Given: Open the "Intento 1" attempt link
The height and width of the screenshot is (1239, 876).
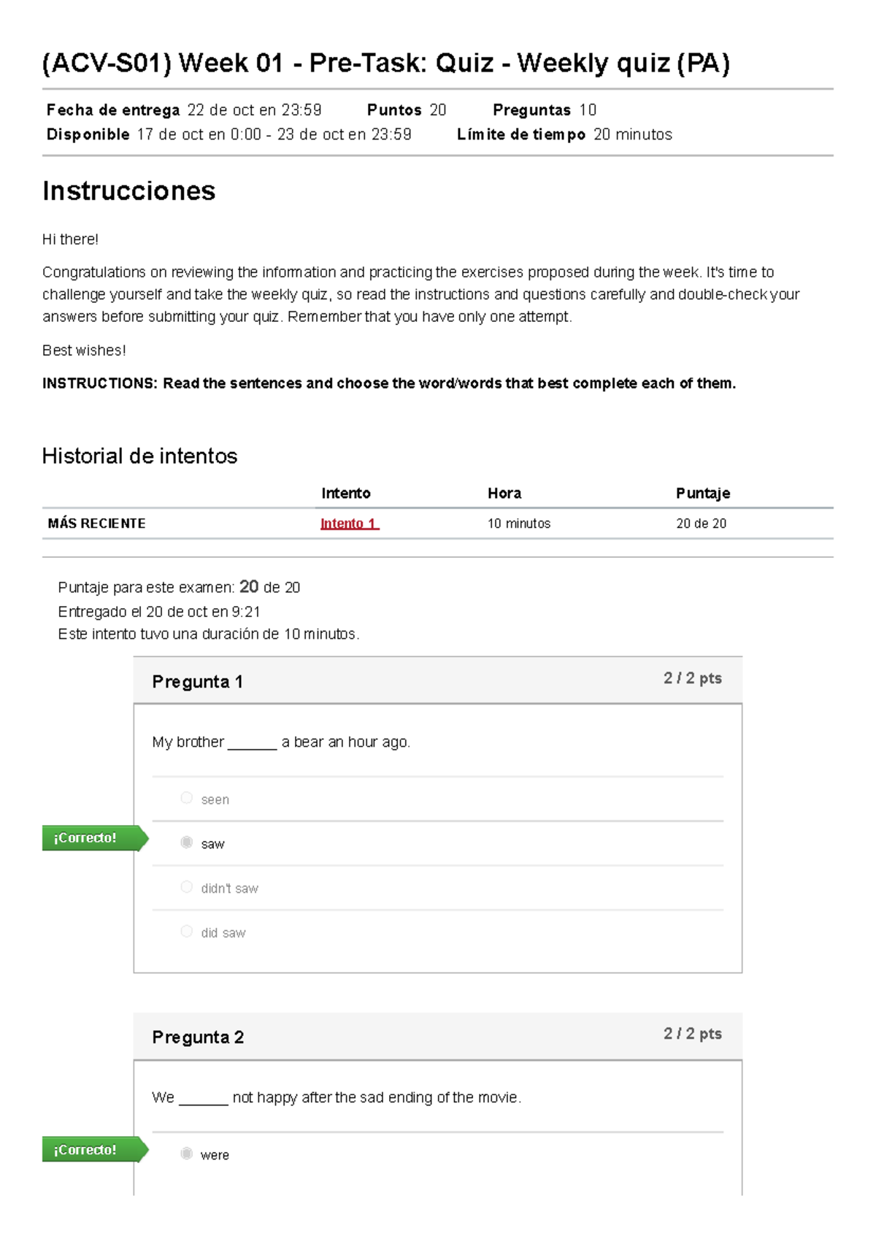Looking at the screenshot, I should pos(346,523).
